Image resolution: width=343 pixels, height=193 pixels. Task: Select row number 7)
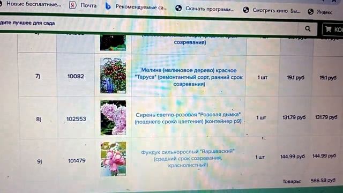(x=38, y=76)
